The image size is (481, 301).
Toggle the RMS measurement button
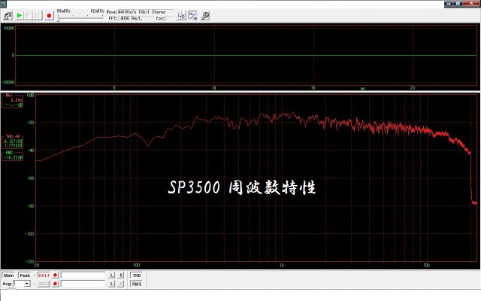tap(137, 284)
